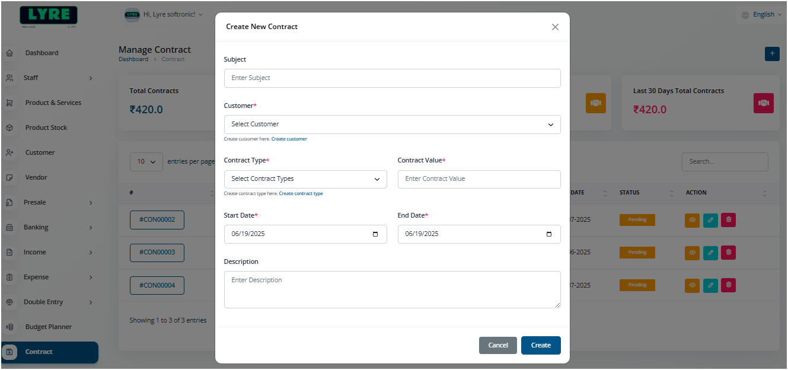Click the plus icon to add contract
The image size is (788, 370).
771,53
